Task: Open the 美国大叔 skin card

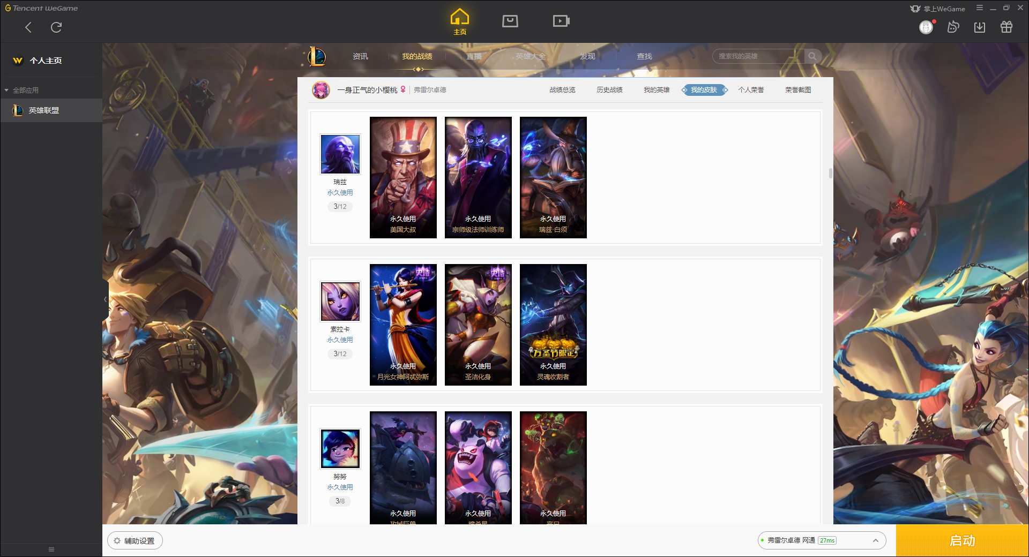Action: tap(403, 177)
